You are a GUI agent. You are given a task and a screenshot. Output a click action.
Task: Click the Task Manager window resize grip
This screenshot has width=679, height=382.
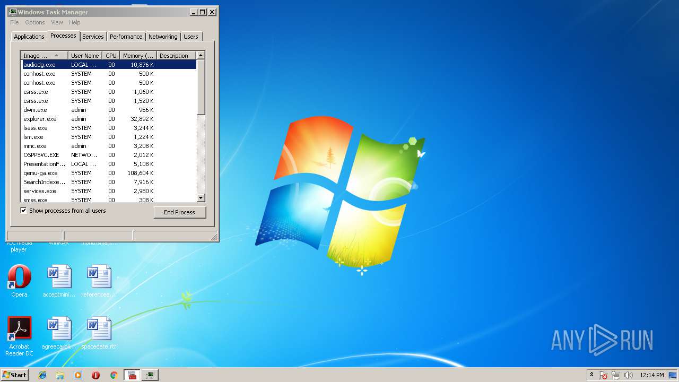click(214, 237)
